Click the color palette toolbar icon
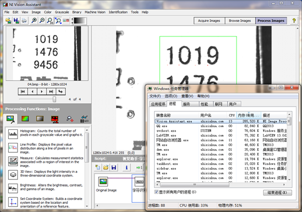 66,21
